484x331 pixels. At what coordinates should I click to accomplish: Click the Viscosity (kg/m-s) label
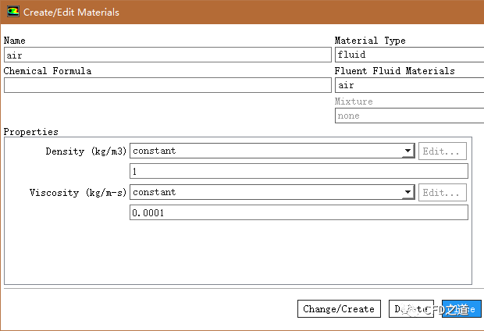[x=78, y=193]
